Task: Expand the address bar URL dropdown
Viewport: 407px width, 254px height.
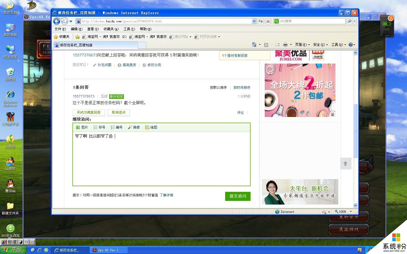Action: click(254, 21)
